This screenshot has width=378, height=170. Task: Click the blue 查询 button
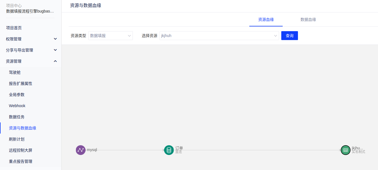[289, 36]
